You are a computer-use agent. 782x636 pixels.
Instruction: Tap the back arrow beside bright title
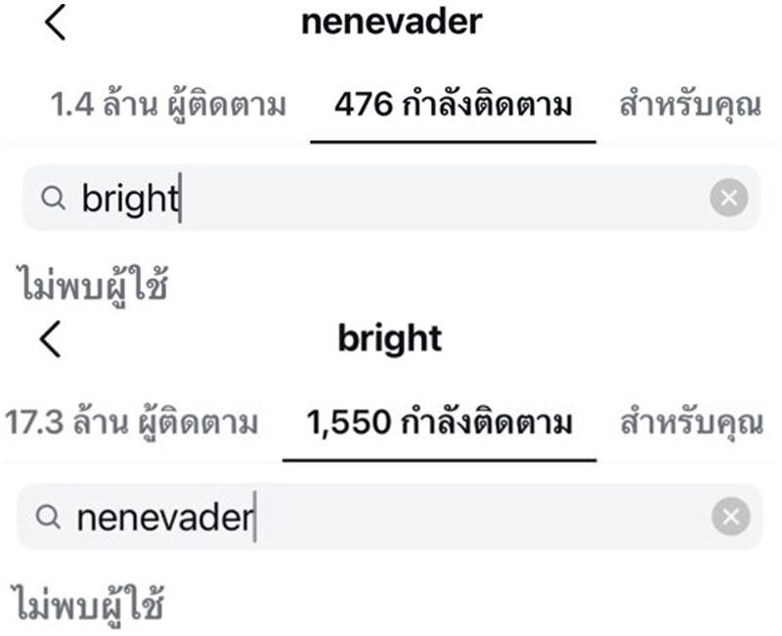tap(51, 339)
